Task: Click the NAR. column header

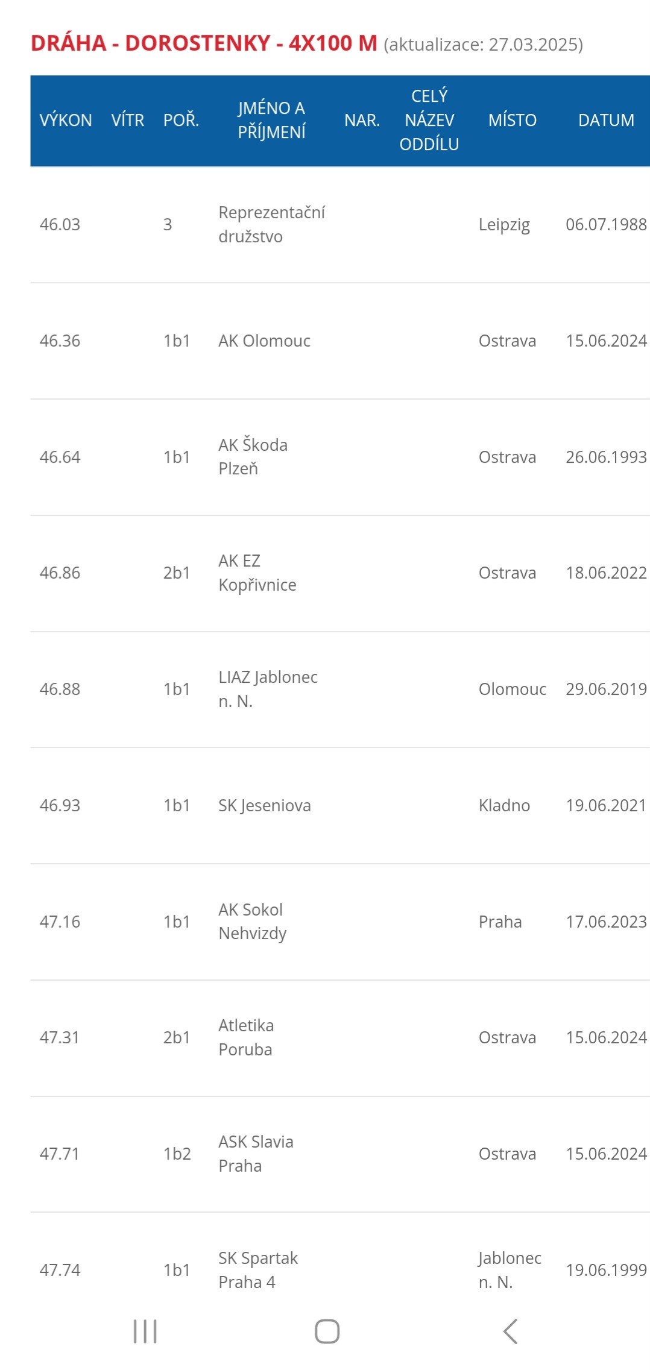Action: click(x=362, y=120)
